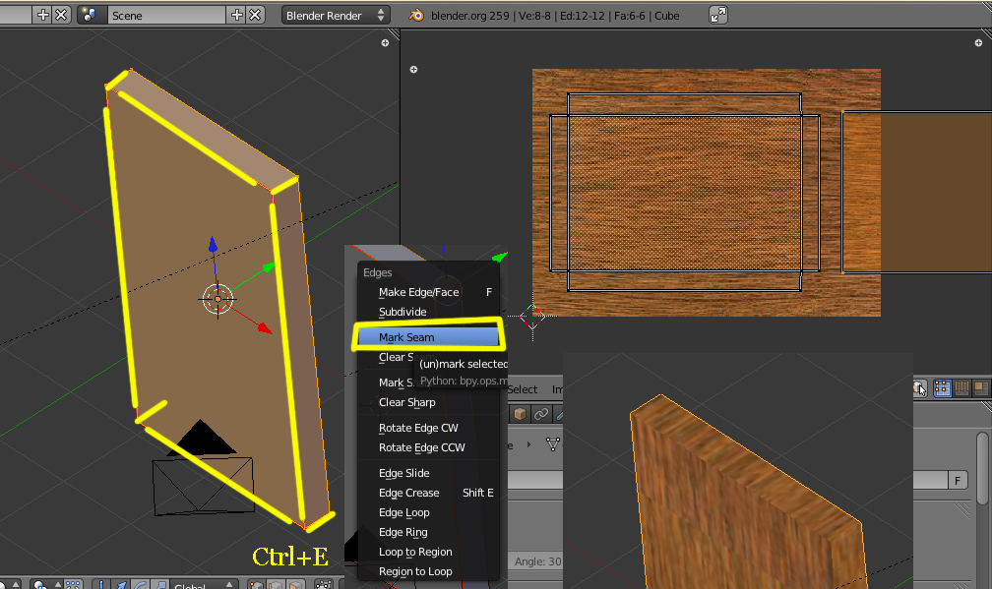Image resolution: width=992 pixels, height=589 pixels.
Task: Open the Blender Render engine dropdown
Action: 336,15
